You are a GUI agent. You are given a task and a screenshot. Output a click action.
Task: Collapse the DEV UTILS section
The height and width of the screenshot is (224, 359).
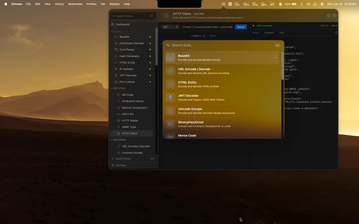coord(118,88)
